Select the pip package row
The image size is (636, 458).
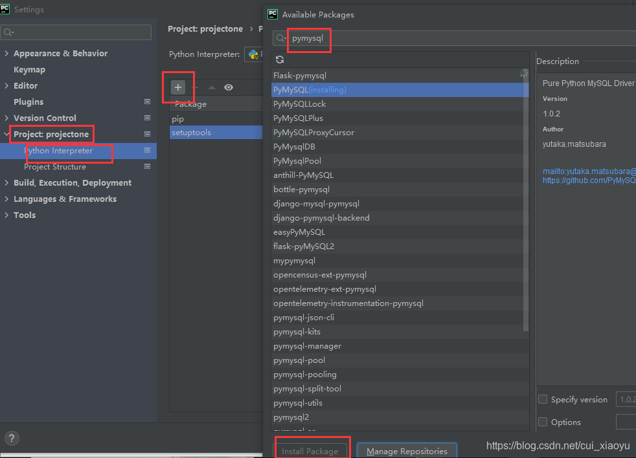(x=216, y=119)
